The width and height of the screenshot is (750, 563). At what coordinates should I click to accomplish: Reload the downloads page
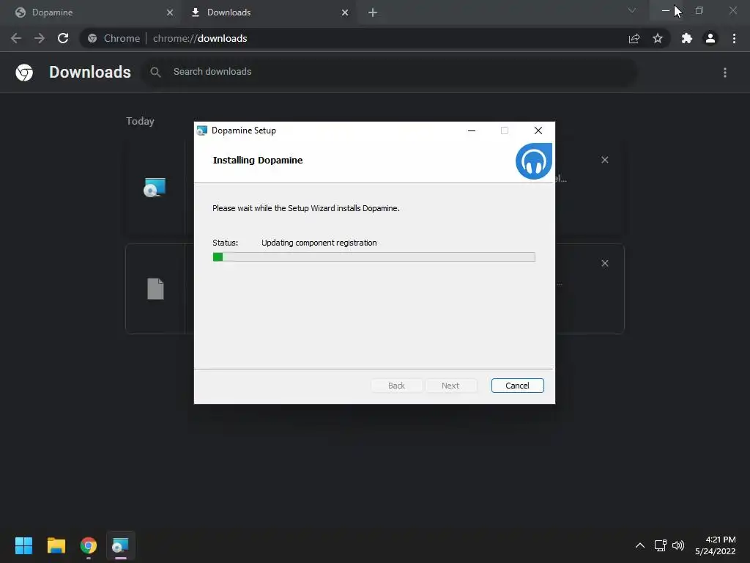point(63,38)
